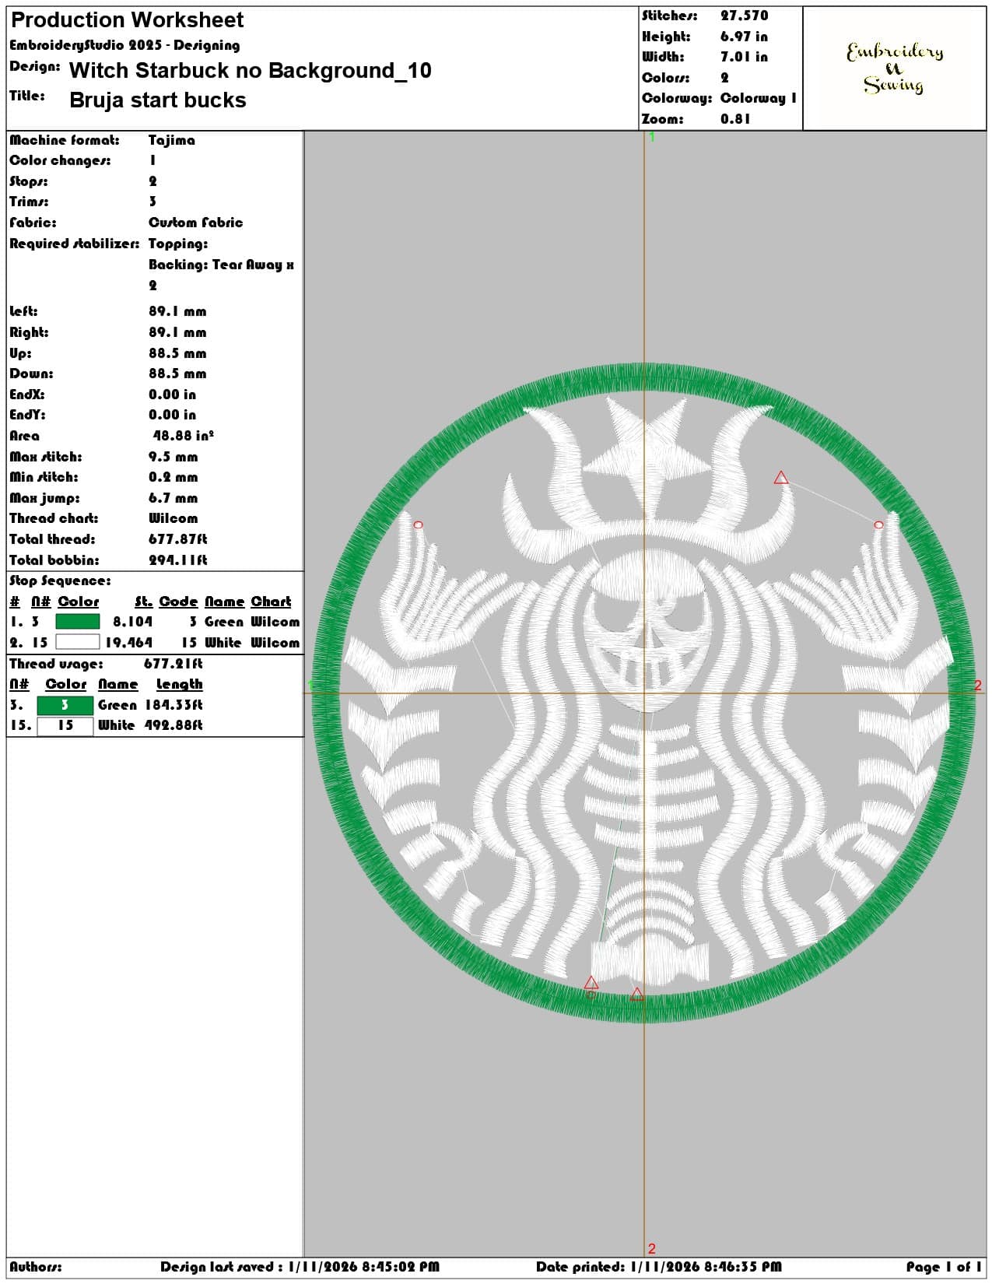Click the stitches value 27.570

[744, 16]
